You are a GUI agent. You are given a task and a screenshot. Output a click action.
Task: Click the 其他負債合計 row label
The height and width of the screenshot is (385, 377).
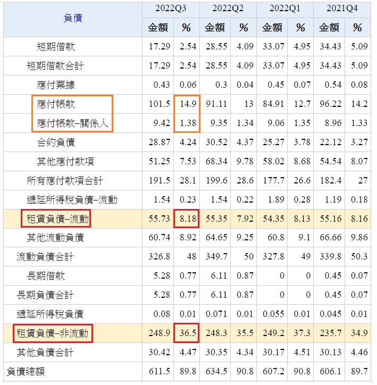coord(45,353)
